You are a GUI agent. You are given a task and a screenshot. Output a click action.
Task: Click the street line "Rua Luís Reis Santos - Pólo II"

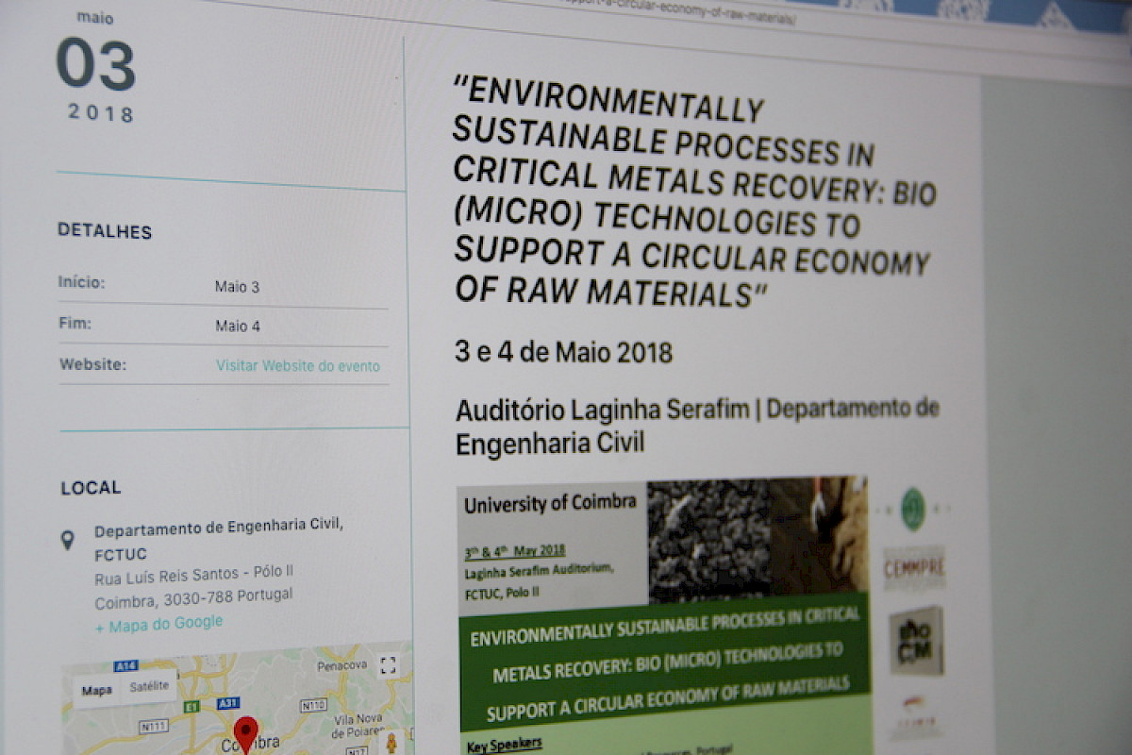pos(194,577)
